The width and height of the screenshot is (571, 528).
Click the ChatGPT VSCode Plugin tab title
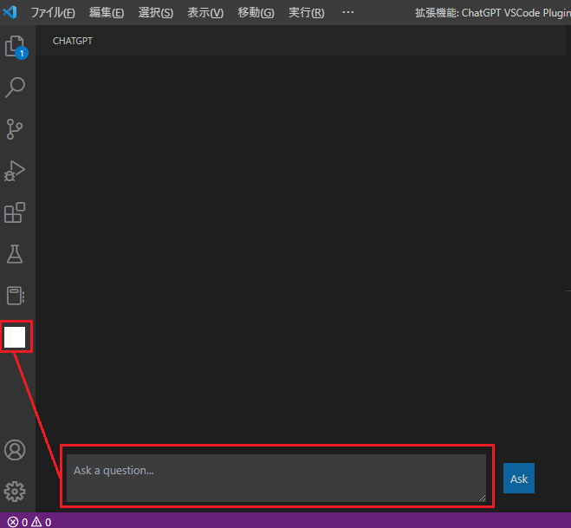point(493,13)
